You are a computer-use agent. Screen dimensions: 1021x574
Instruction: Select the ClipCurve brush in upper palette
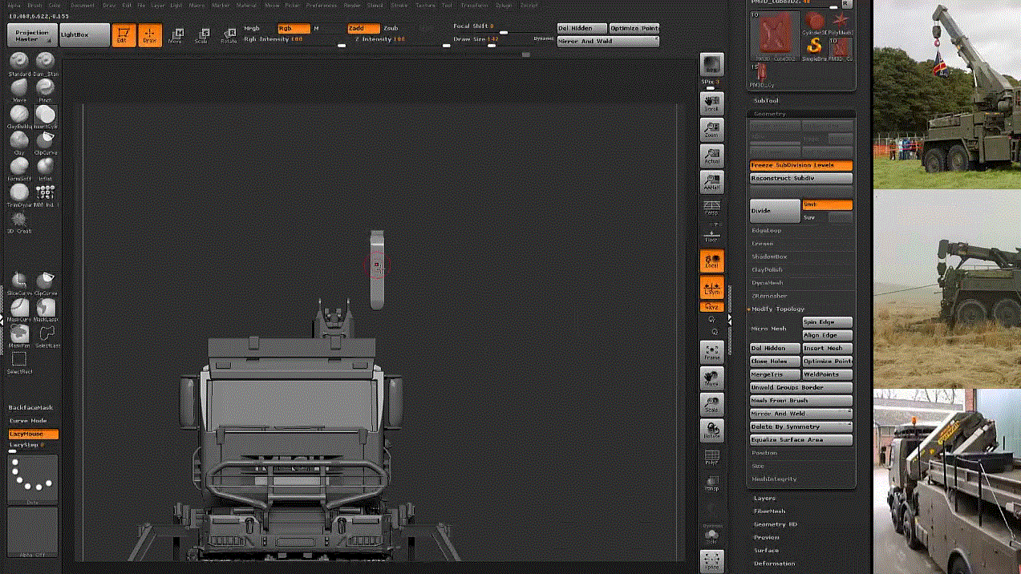click(46, 143)
